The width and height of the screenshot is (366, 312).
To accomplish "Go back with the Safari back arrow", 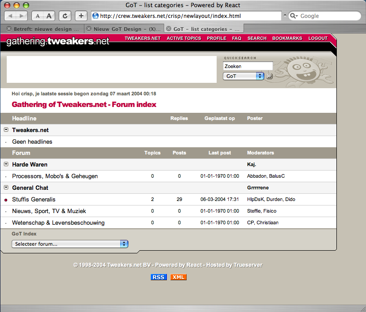I will [x=10, y=16].
